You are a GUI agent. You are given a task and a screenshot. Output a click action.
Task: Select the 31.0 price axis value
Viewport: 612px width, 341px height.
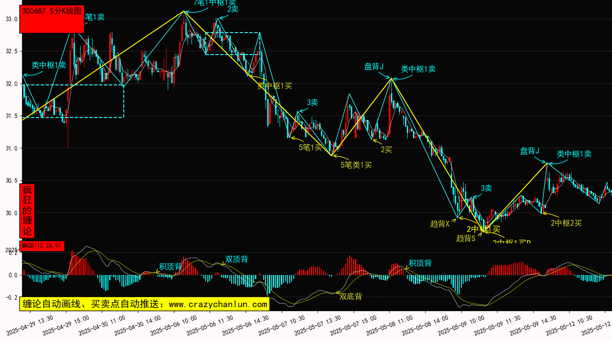(x=11, y=148)
